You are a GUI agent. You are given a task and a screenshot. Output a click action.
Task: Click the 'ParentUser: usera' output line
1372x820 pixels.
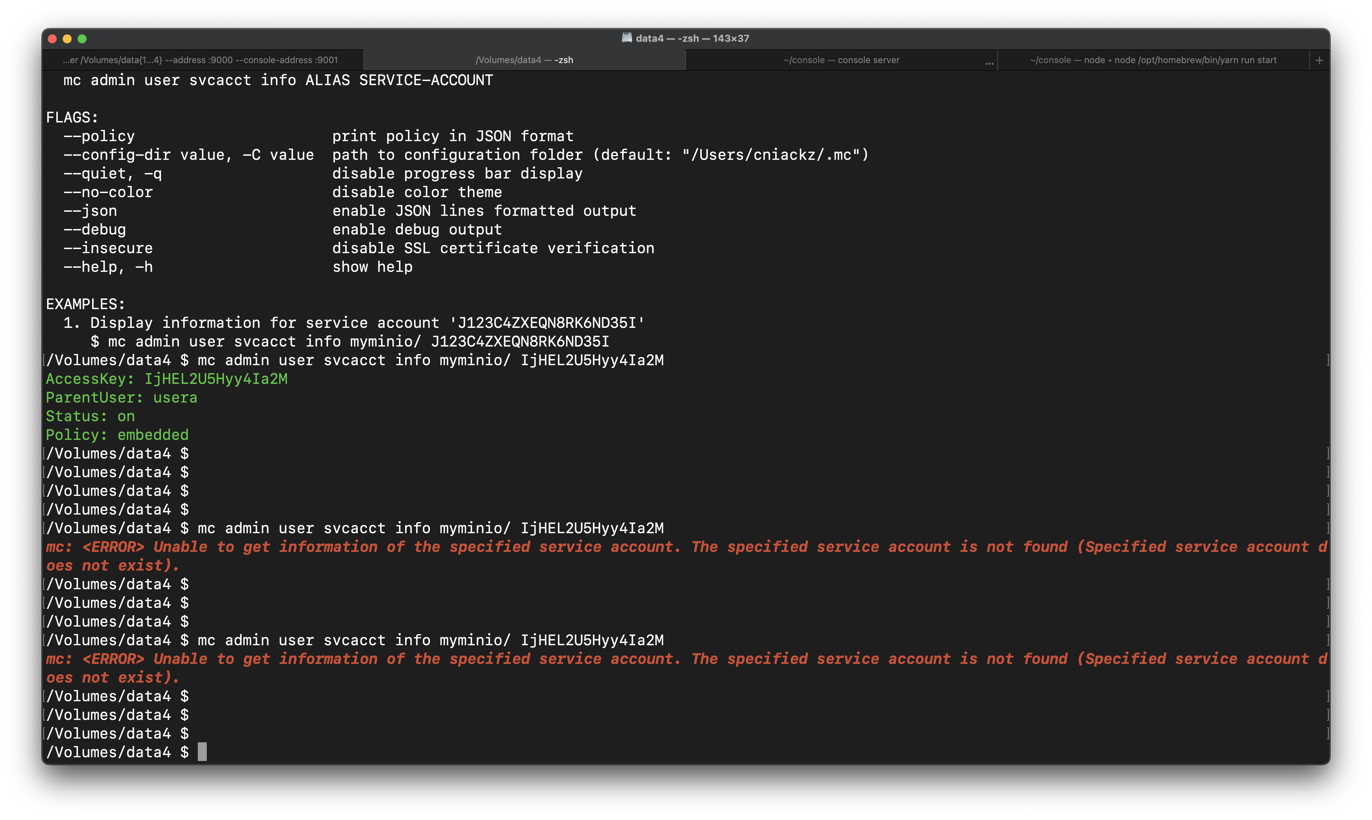121,398
